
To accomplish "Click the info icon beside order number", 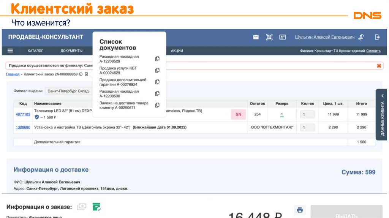I will click(x=81, y=74).
